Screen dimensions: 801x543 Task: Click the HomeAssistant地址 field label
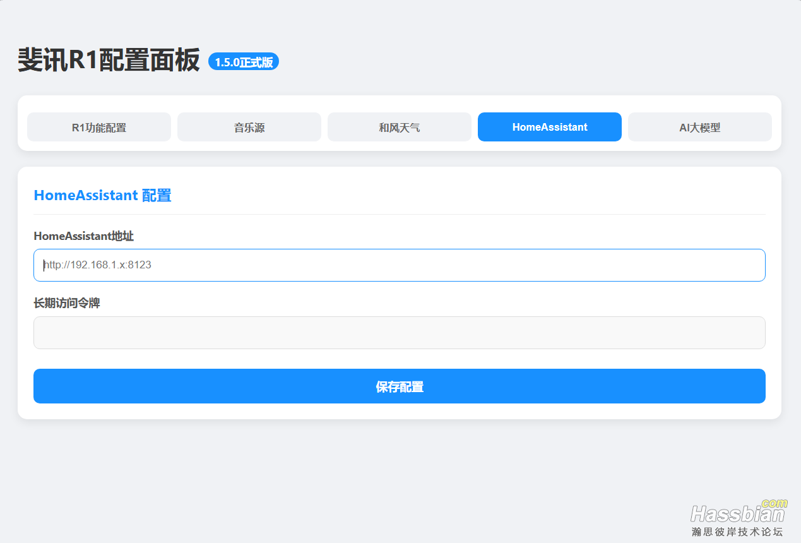[x=83, y=236]
